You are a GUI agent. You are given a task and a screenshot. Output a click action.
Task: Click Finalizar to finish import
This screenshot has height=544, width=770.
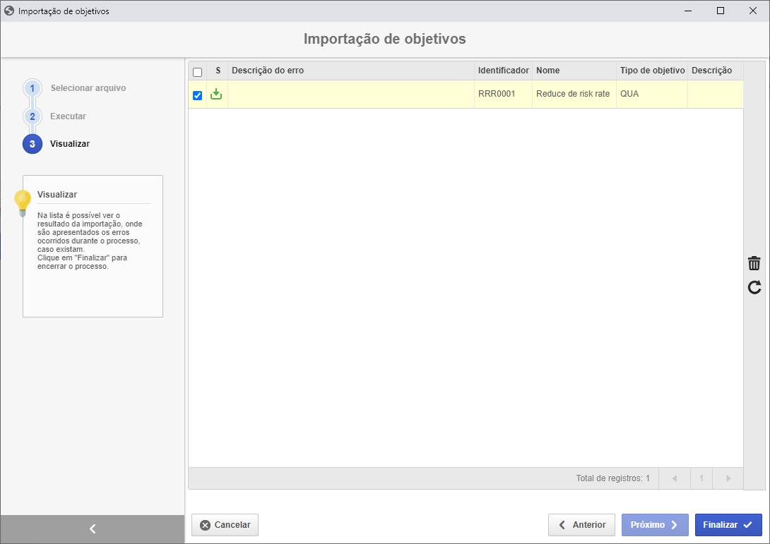[728, 525]
